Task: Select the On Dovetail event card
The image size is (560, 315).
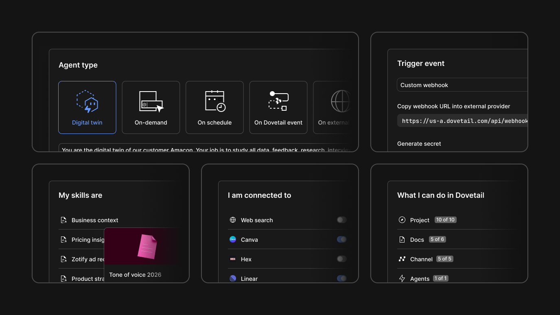Action: 278,107
